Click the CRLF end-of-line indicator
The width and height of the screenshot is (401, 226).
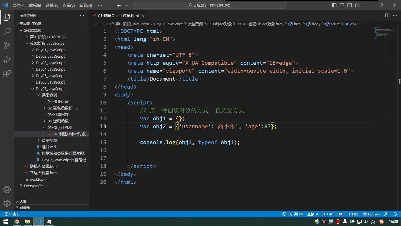[340, 214]
